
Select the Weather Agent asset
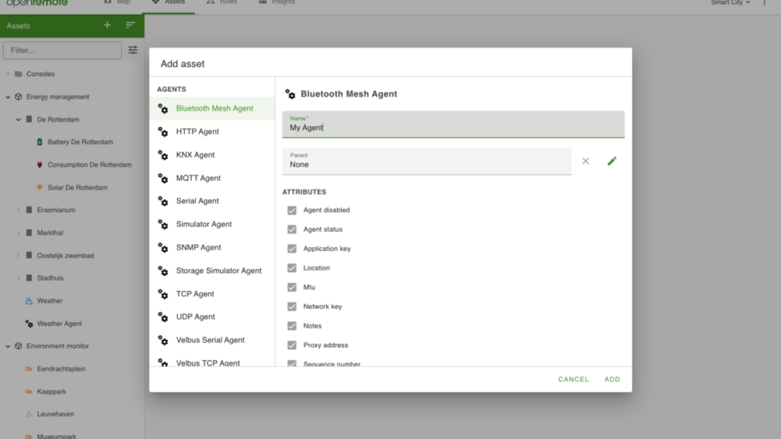[59, 323]
